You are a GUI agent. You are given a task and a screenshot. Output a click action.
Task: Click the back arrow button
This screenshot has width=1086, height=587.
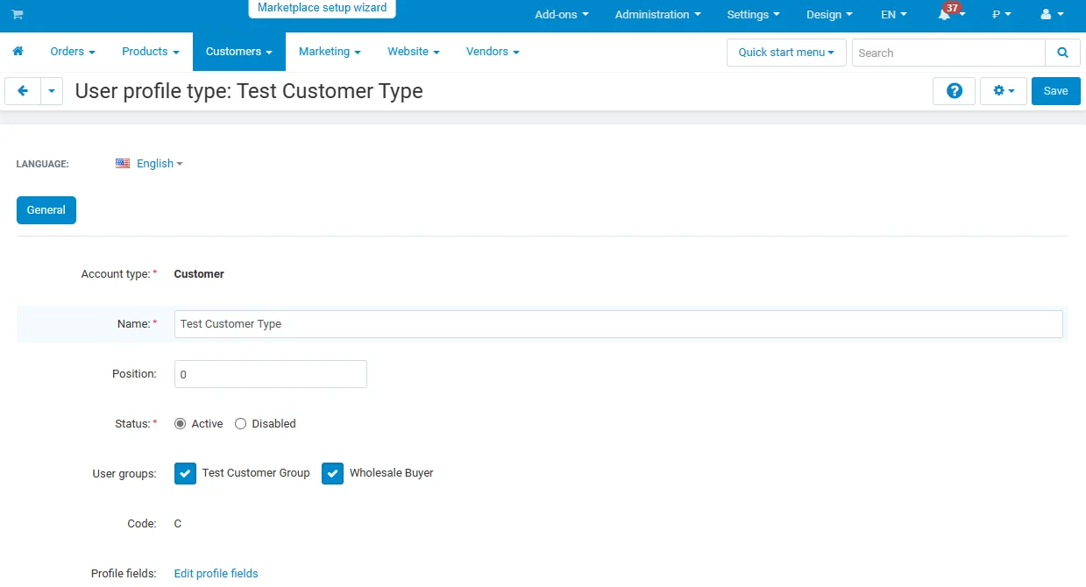pyautogui.click(x=23, y=91)
